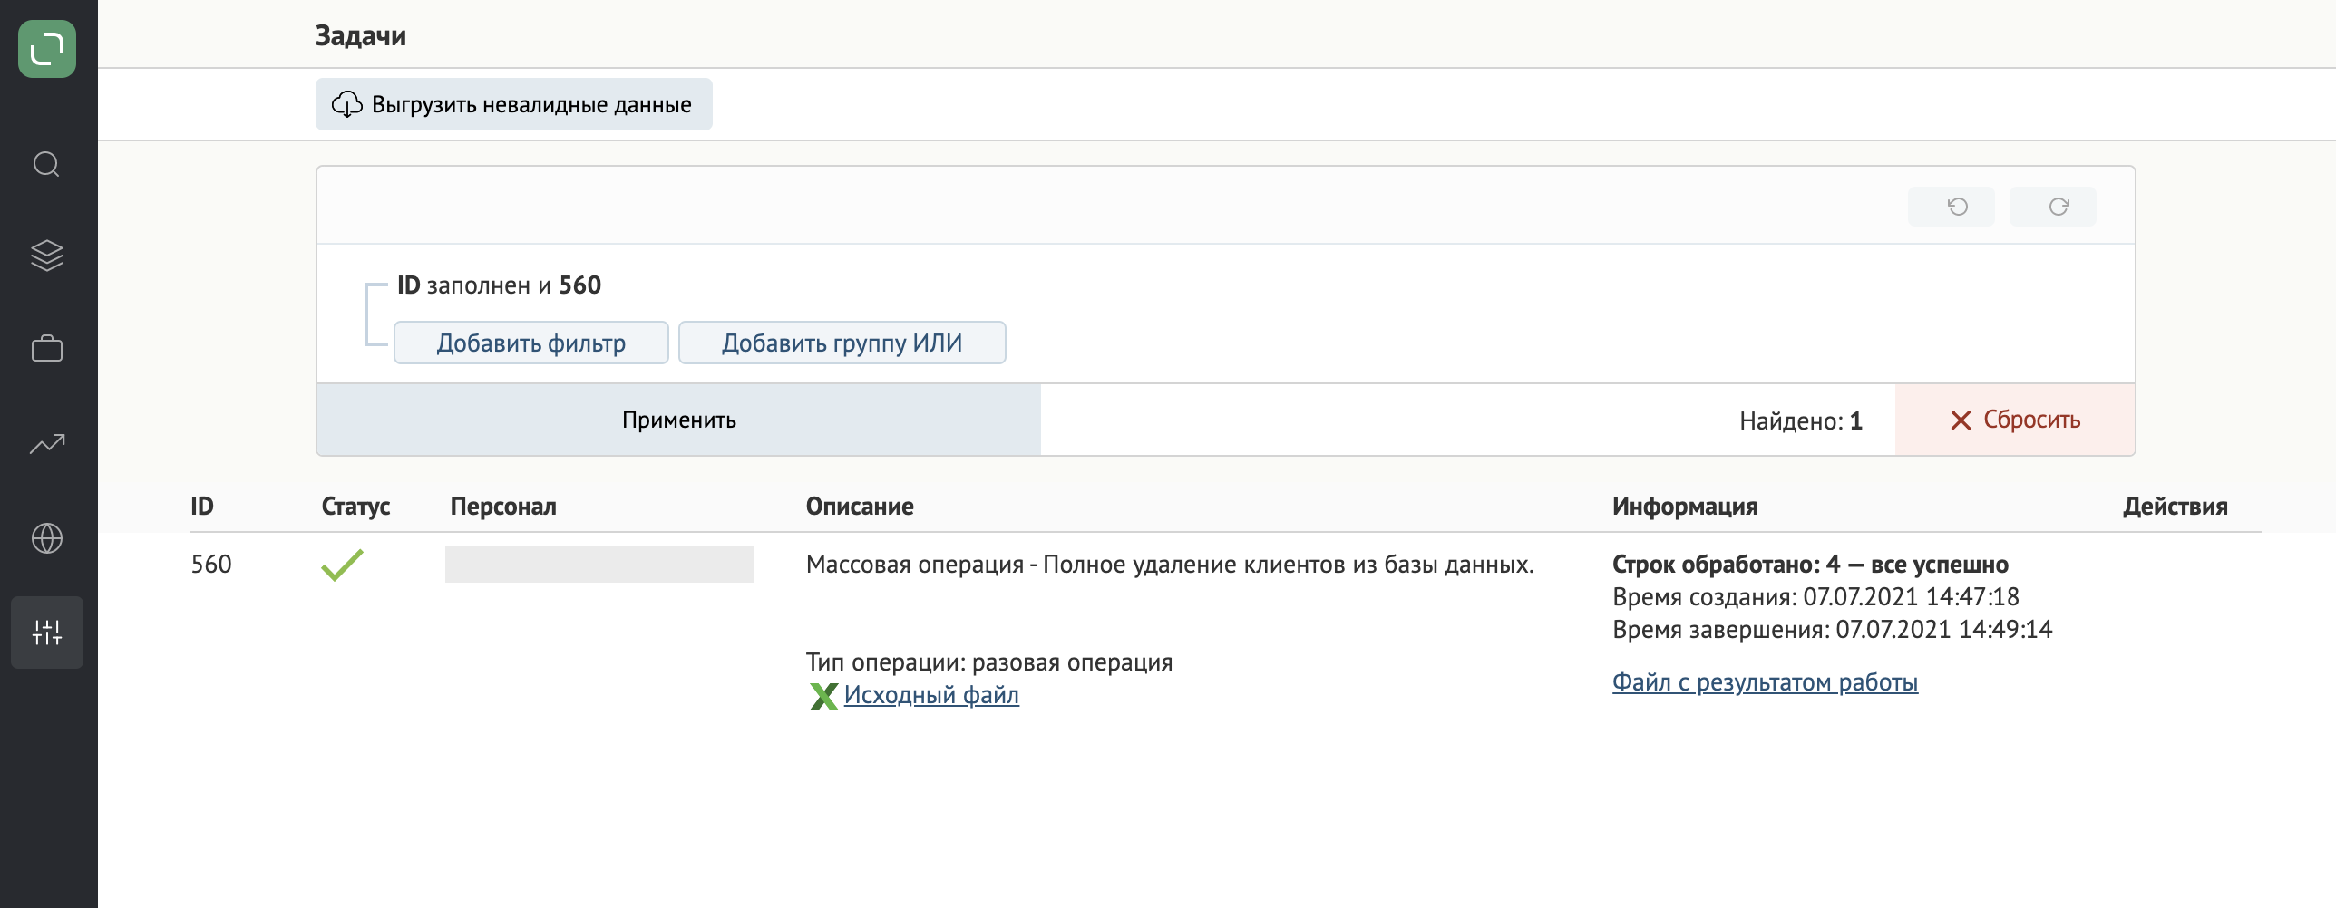Click the Найдено: 1 counter
The width and height of the screenshot is (2336, 908).
[x=1801, y=420]
